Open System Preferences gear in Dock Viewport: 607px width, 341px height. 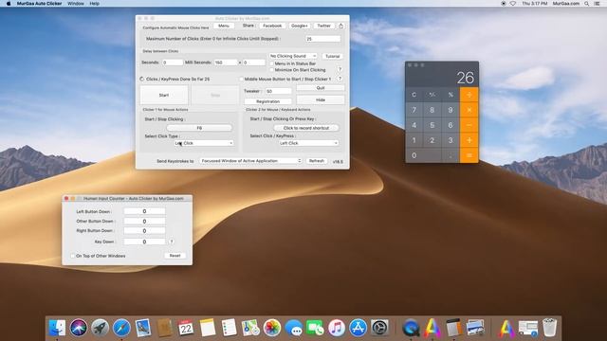click(x=379, y=328)
